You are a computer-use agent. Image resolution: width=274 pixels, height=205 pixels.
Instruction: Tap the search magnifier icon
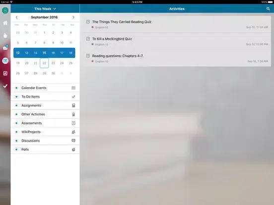point(268,9)
